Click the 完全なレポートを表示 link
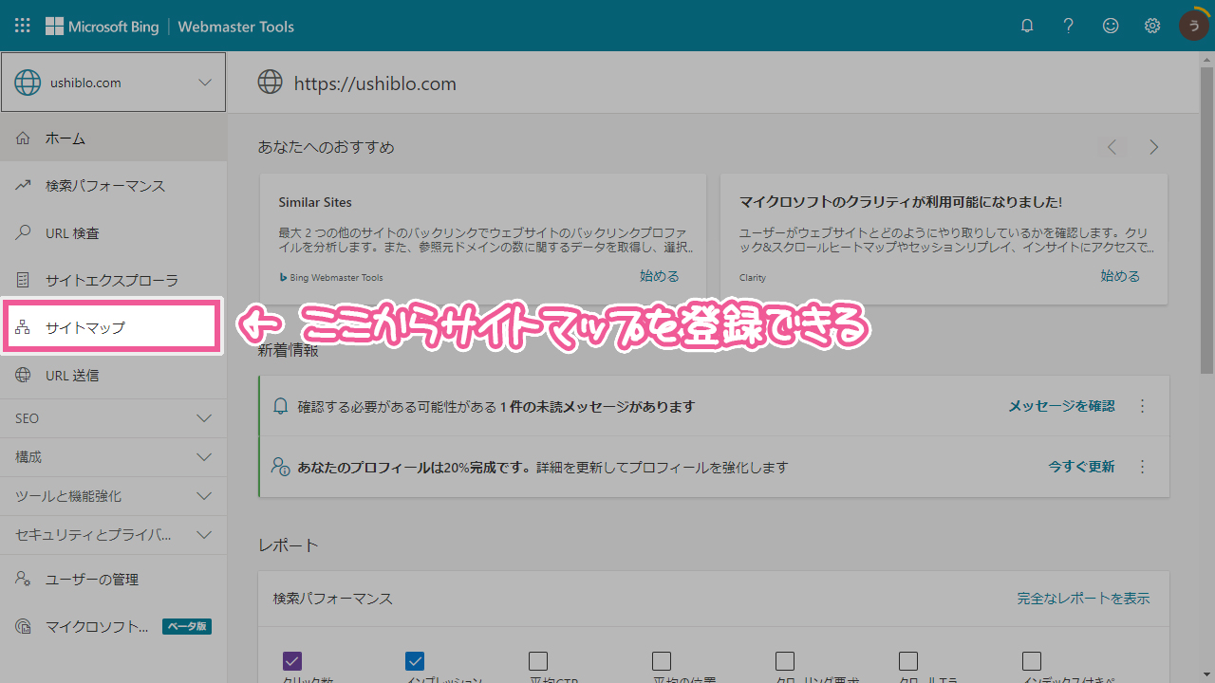 pos(1083,599)
